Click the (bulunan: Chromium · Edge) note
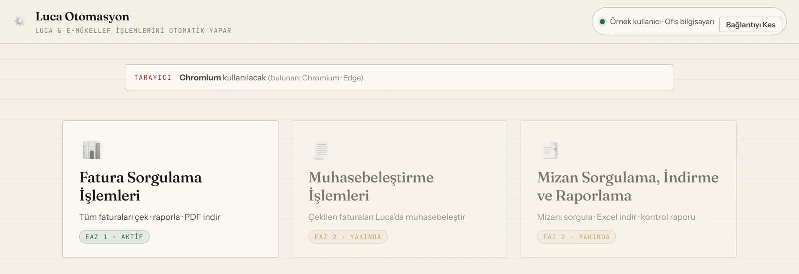 (316, 78)
